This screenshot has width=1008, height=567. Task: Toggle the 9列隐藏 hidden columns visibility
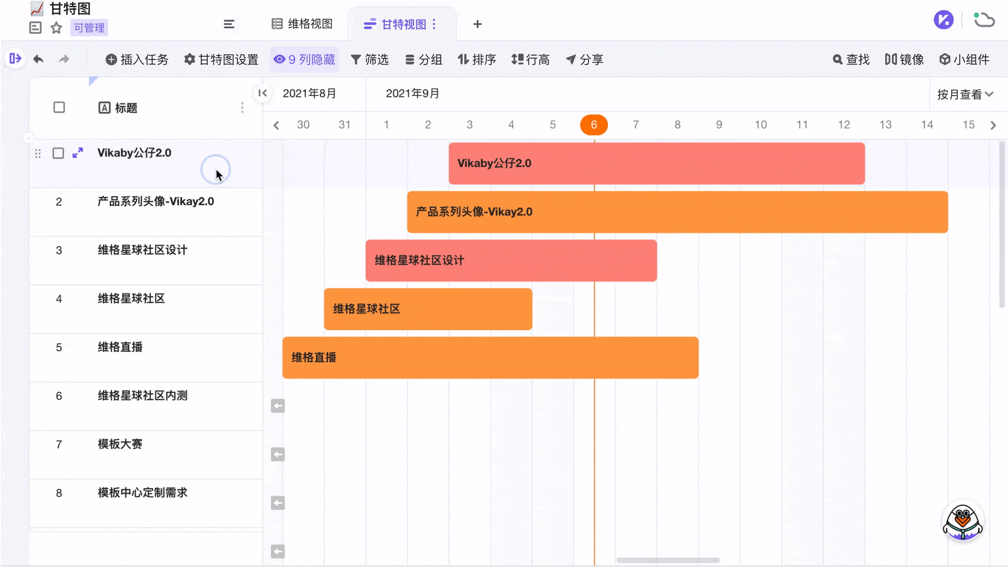[304, 59]
